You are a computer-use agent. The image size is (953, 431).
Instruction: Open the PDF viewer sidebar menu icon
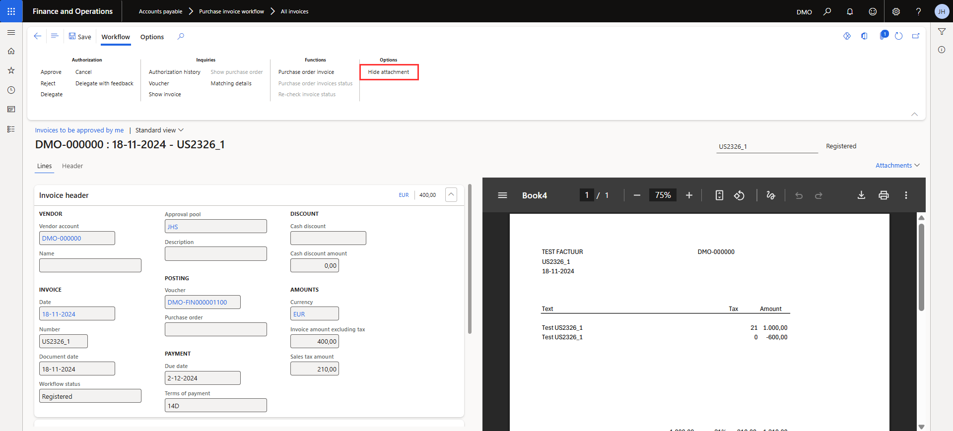[502, 195]
